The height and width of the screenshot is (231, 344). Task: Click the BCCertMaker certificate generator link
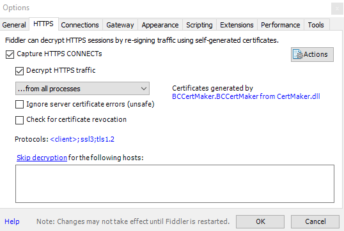pos(246,96)
